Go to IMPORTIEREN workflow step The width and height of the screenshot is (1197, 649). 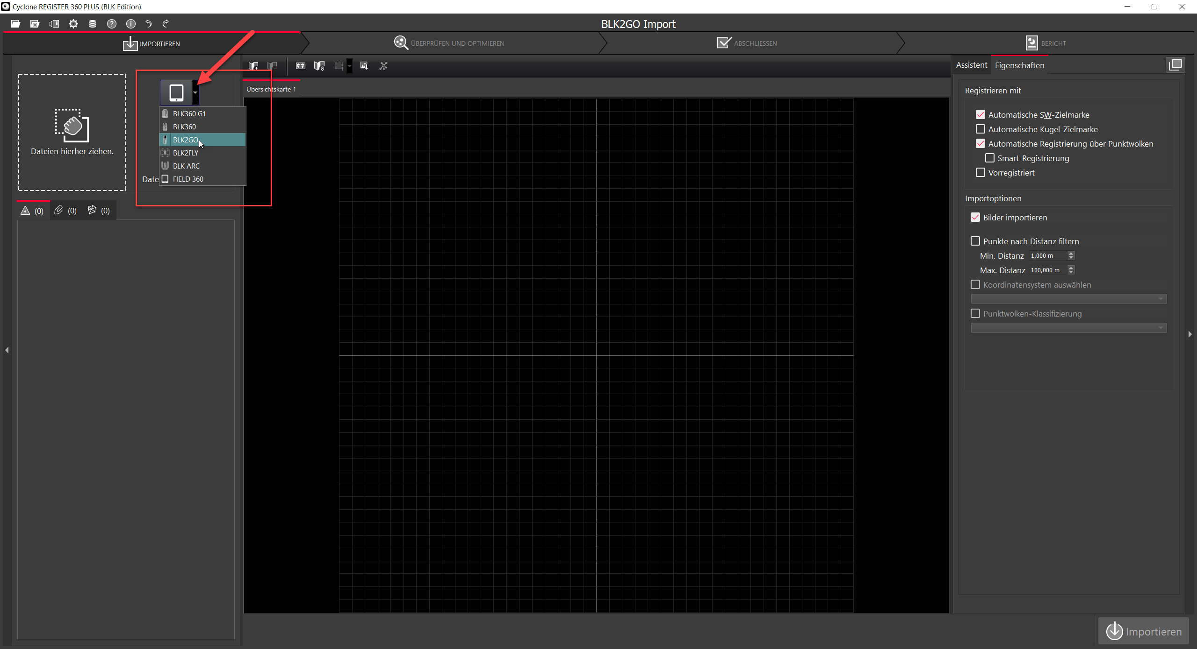151,43
